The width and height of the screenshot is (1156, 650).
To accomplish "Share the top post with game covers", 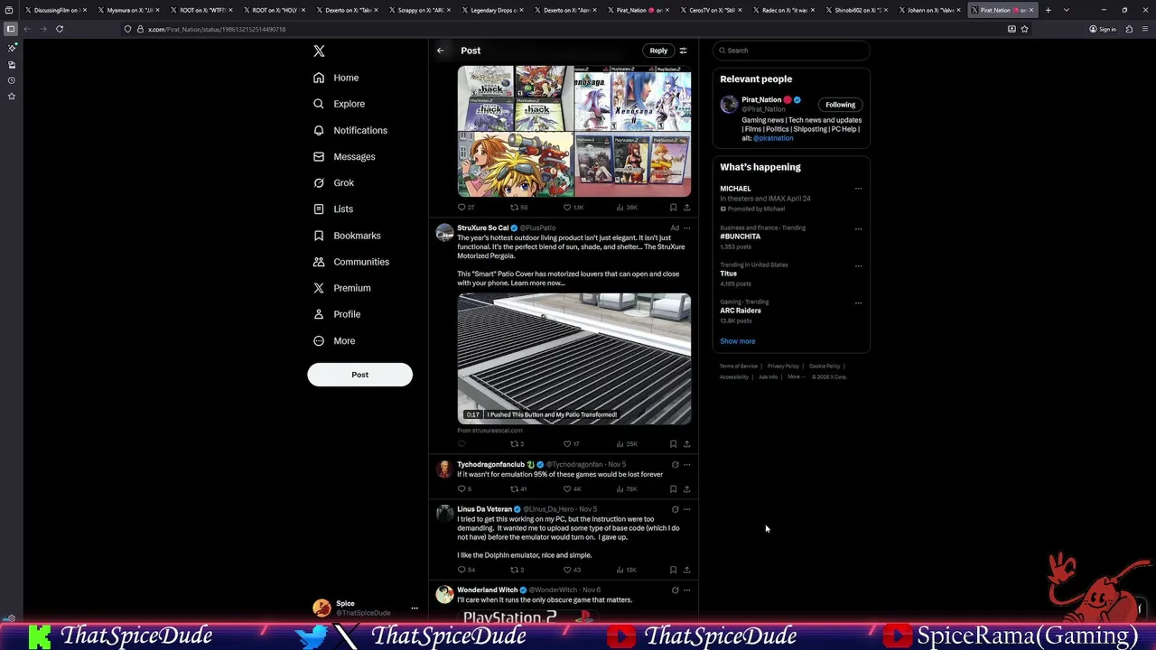I will click(x=686, y=208).
